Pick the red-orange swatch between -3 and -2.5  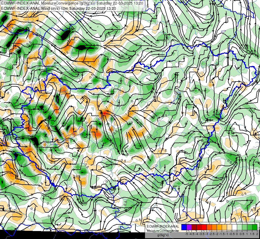click(x=210, y=227)
